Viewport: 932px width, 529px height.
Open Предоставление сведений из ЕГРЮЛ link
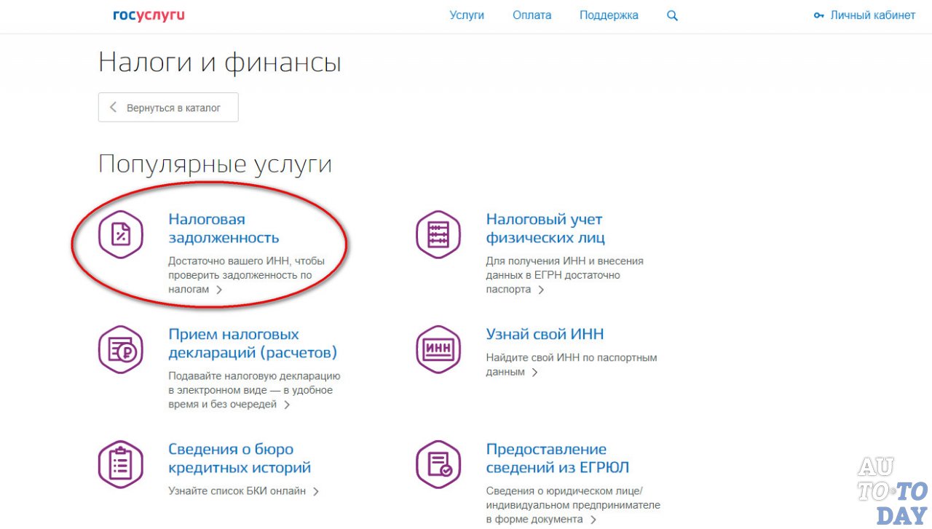point(557,458)
